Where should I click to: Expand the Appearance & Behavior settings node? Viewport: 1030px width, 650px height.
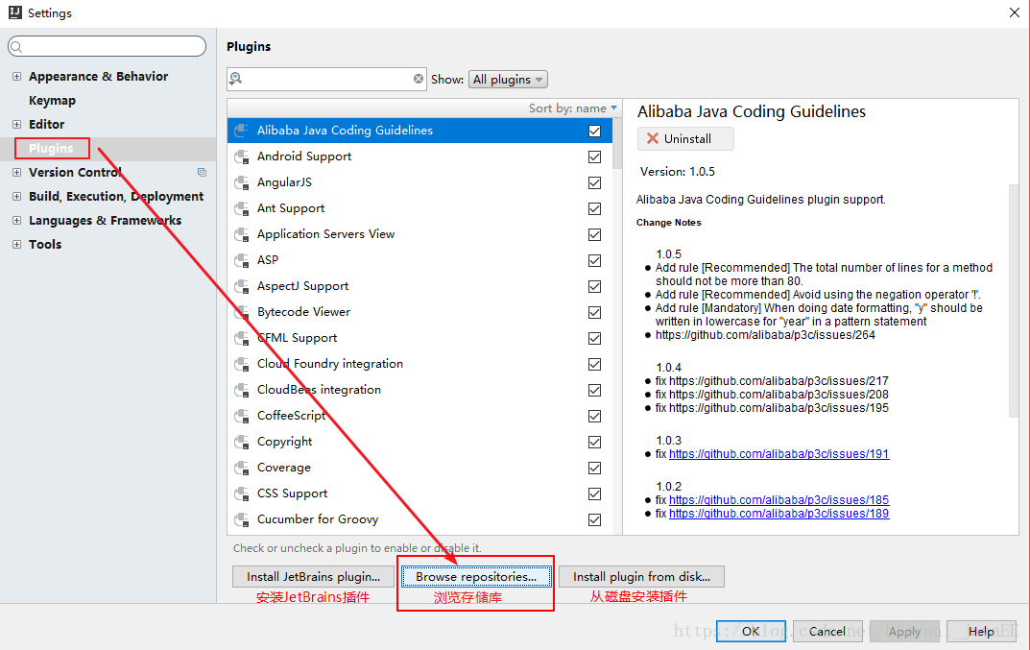[x=16, y=76]
